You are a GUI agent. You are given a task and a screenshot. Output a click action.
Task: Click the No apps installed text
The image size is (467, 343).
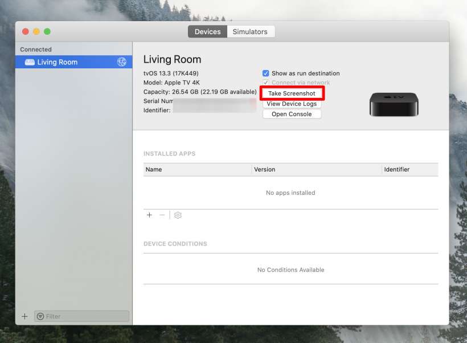290,193
